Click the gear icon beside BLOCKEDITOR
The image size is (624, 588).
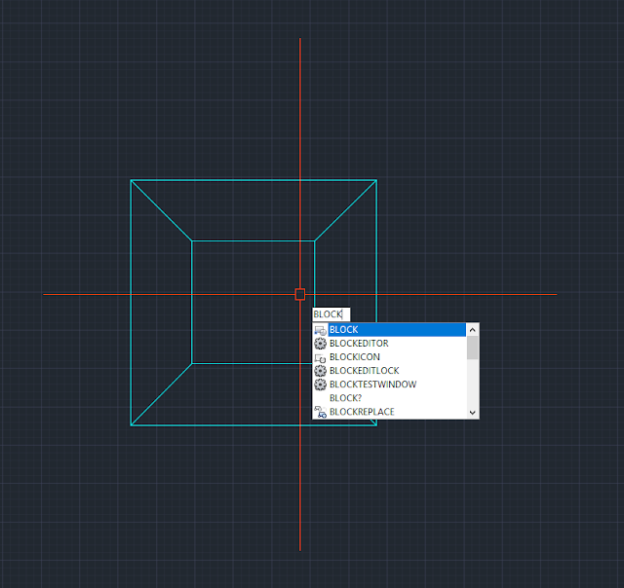[x=321, y=344]
